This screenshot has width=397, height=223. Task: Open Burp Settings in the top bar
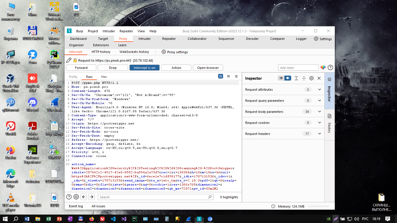pyautogui.click(x=323, y=39)
